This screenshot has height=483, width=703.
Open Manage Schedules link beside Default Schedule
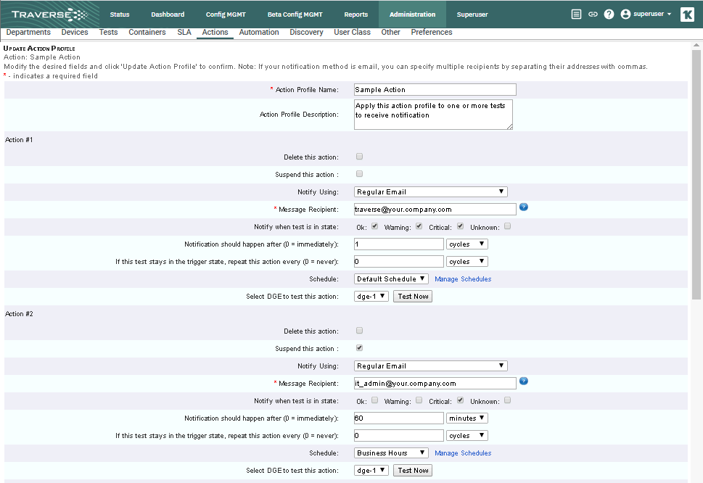tap(463, 279)
